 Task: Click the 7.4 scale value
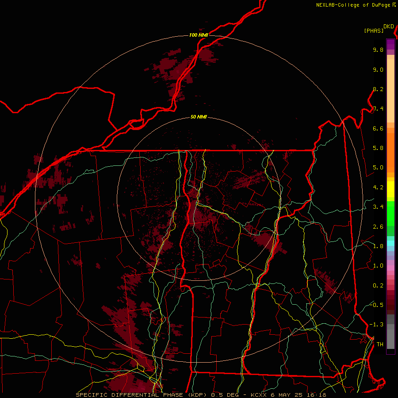[x=378, y=109]
